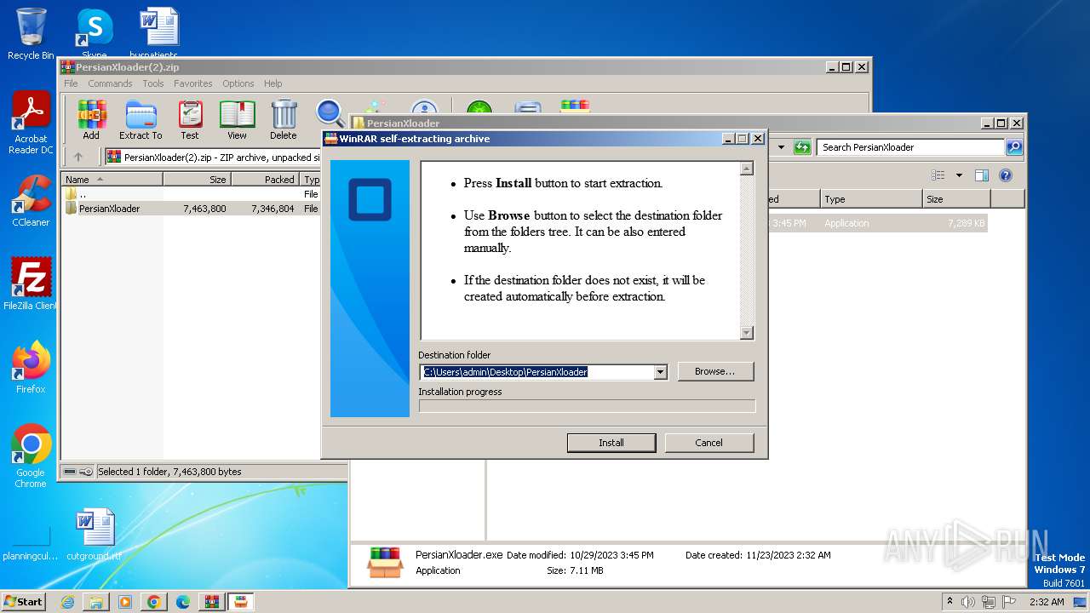Open File menu in WinRAR
1090x613 pixels.
(x=71, y=83)
